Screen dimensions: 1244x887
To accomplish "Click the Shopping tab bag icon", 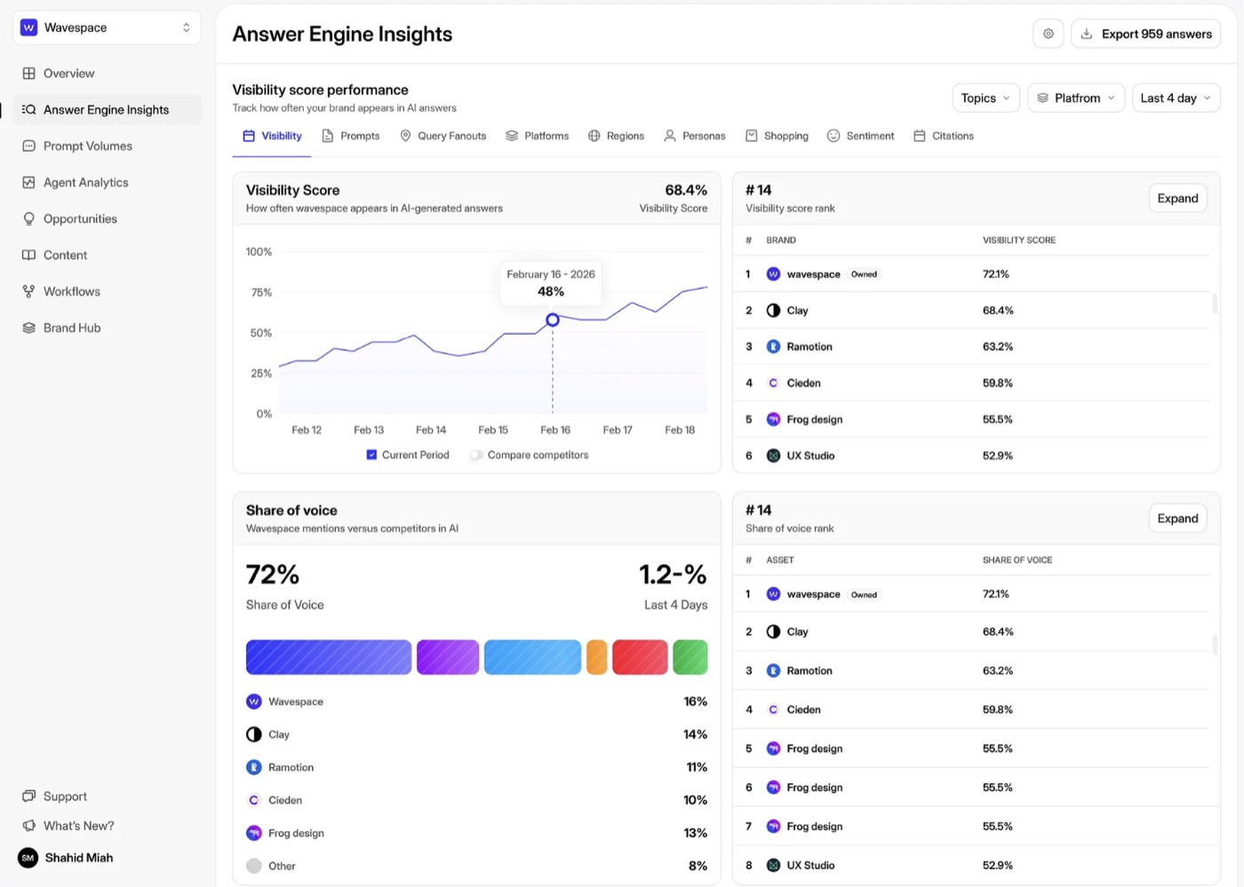I will [752, 136].
